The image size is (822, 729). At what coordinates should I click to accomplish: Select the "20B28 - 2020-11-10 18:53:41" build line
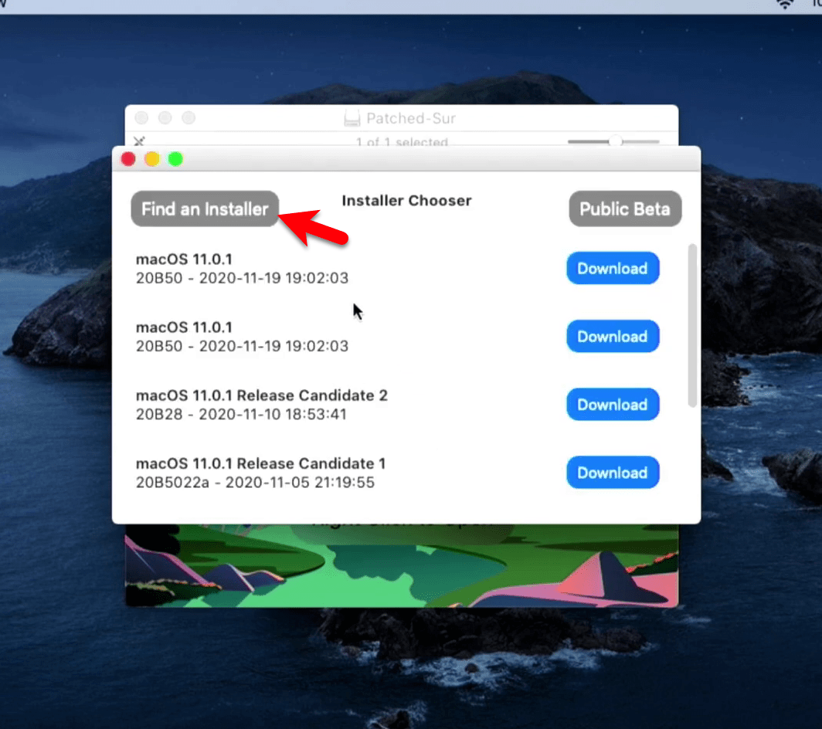241,414
